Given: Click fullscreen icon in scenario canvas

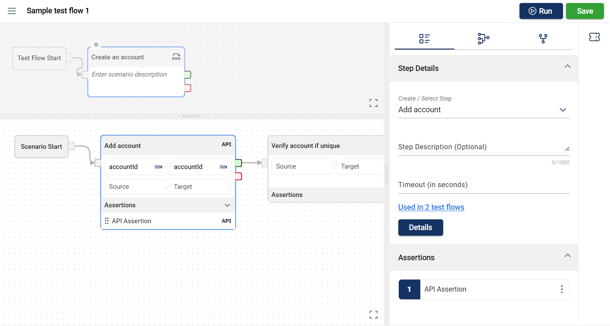Looking at the screenshot, I should click(373, 314).
